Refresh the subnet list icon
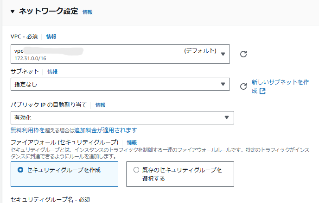 tap(243, 86)
